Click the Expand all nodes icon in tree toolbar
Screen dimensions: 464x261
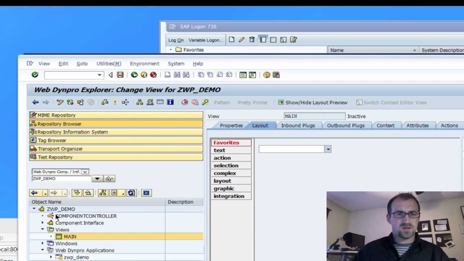coord(77,193)
